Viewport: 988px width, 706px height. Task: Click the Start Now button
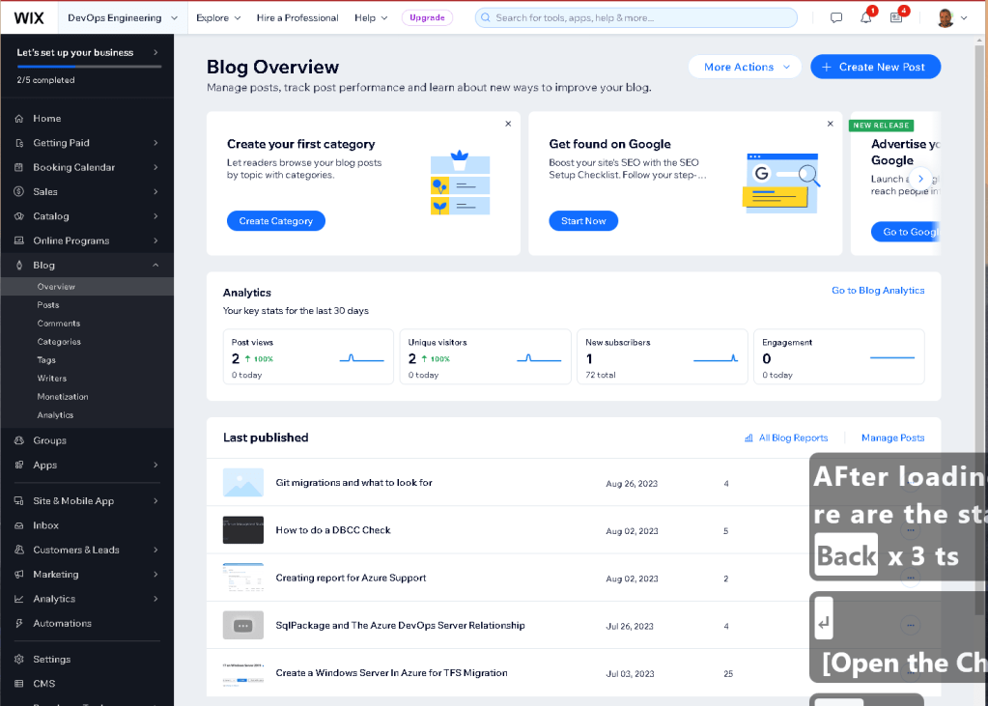click(583, 221)
